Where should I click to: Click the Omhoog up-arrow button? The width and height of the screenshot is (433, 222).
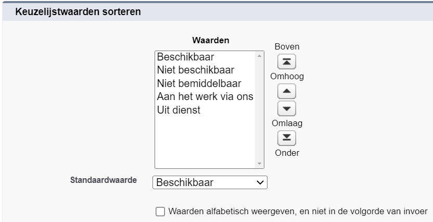pyautogui.click(x=287, y=91)
